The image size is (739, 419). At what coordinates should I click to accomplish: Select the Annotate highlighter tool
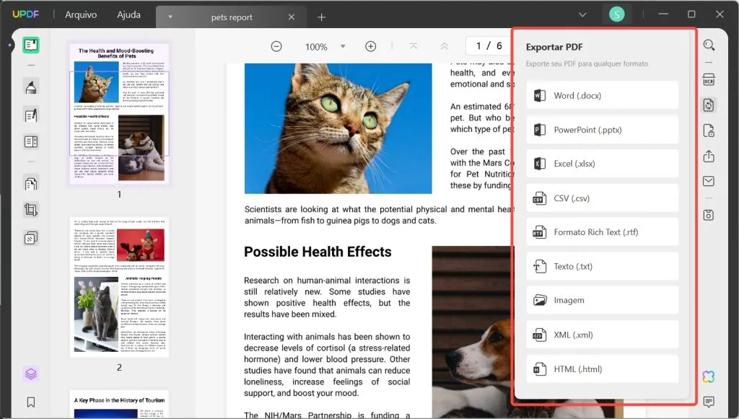coord(30,87)
